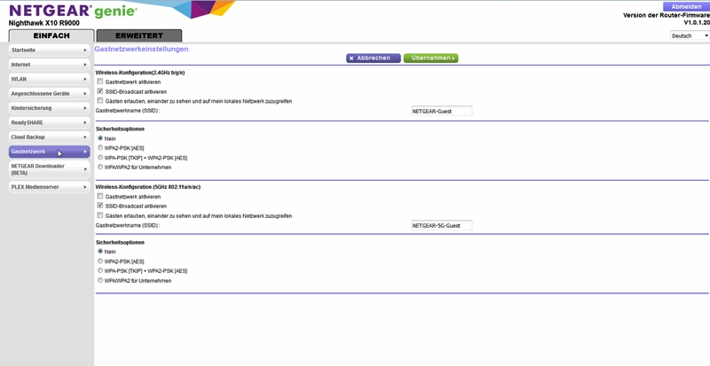The image size is (710, 366).
Task: Click the arrow icon on PLEX Medienserver
Action: (85, 187)
